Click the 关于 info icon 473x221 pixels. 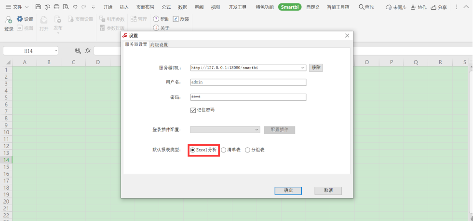pyautogui.click(x=156, y=28)
